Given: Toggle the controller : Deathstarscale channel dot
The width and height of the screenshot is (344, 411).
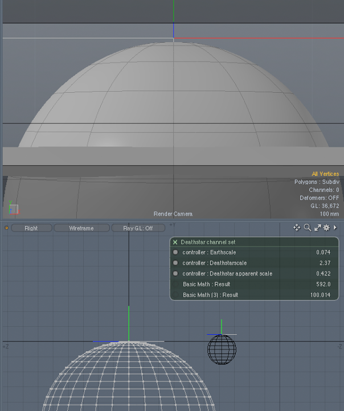Looking at the screenshot, I should [175, 262].
